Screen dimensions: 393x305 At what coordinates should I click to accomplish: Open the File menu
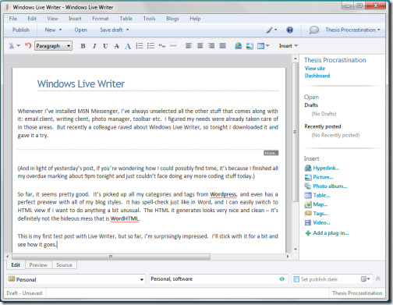pyautogui.click(x=12, y=19)
